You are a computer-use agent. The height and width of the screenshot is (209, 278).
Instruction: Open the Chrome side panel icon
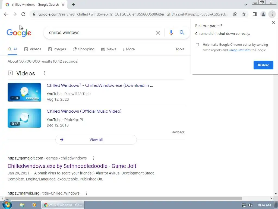click(x=255, y=14)
